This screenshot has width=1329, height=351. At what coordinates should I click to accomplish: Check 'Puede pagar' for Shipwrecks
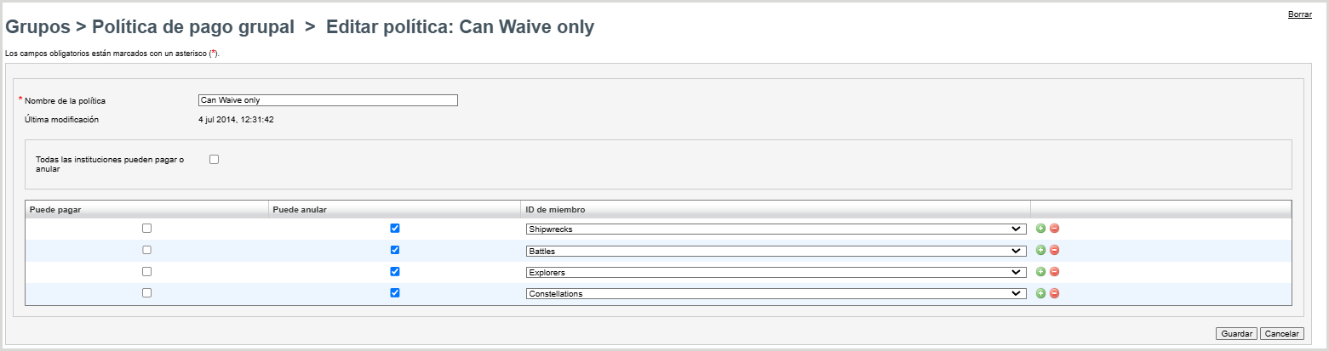[x=146, y=228]
